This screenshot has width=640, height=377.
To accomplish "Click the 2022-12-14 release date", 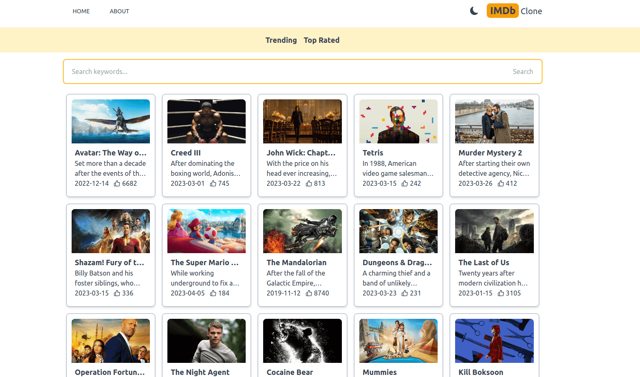I will click(x=92, y=183).
